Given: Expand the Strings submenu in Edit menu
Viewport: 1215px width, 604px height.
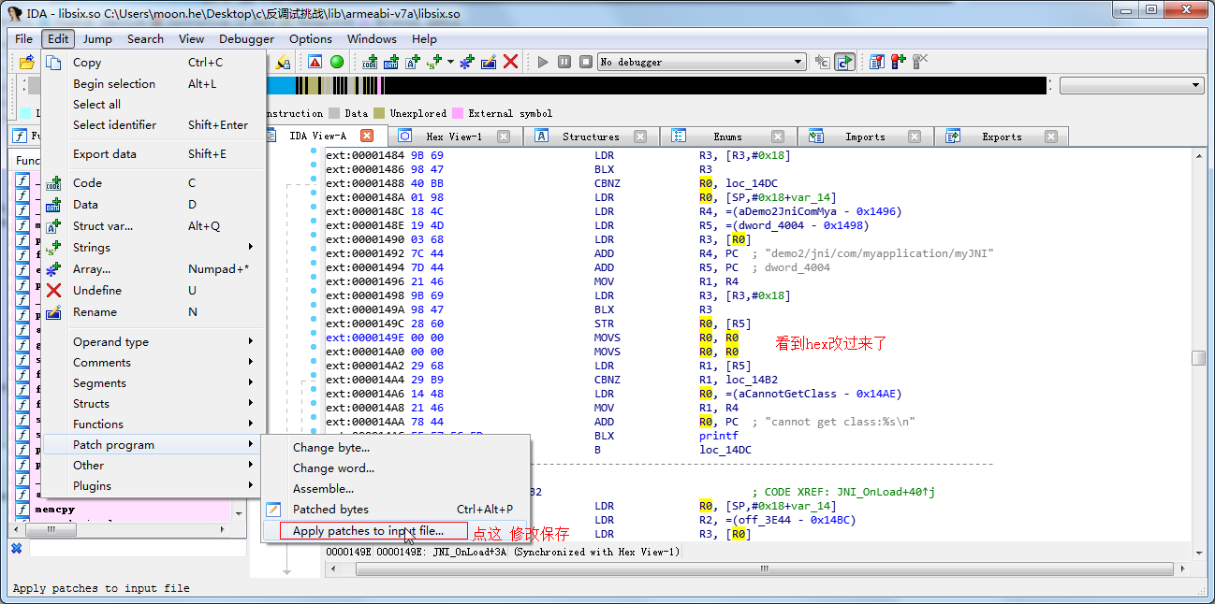Looking at the screenshot, I should pos(154,247).
